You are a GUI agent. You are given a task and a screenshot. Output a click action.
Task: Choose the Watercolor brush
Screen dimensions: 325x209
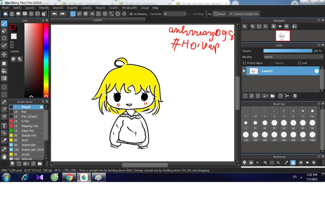click(x=26, y=145)
